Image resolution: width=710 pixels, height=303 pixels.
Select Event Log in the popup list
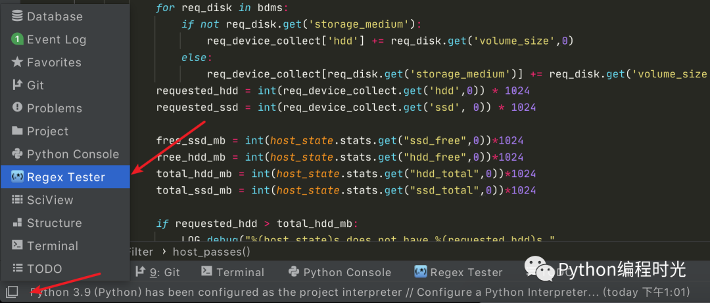click(56, 39)
